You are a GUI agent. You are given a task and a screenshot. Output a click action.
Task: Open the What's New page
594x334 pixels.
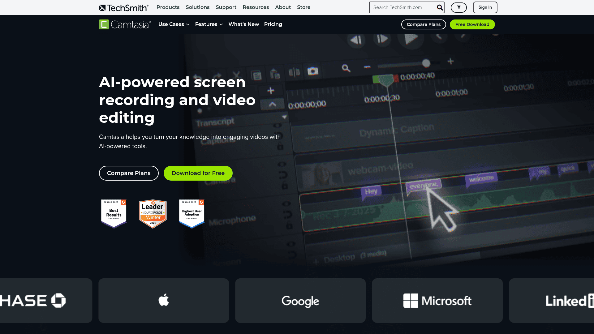(x=244, y=24)
